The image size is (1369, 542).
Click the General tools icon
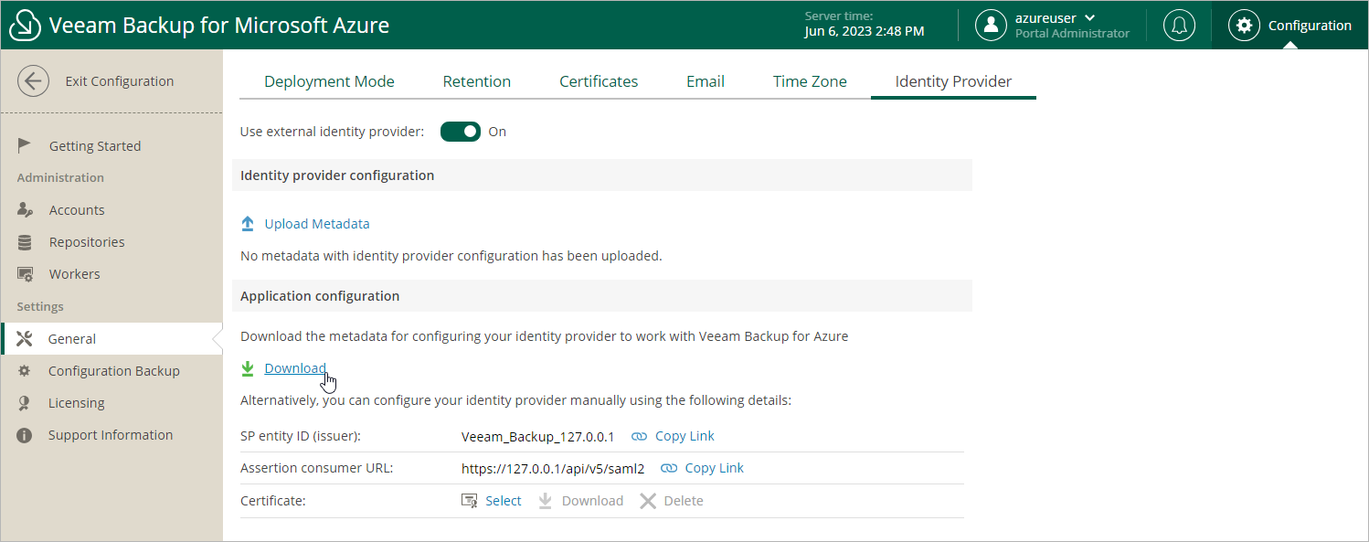point(25,339)
